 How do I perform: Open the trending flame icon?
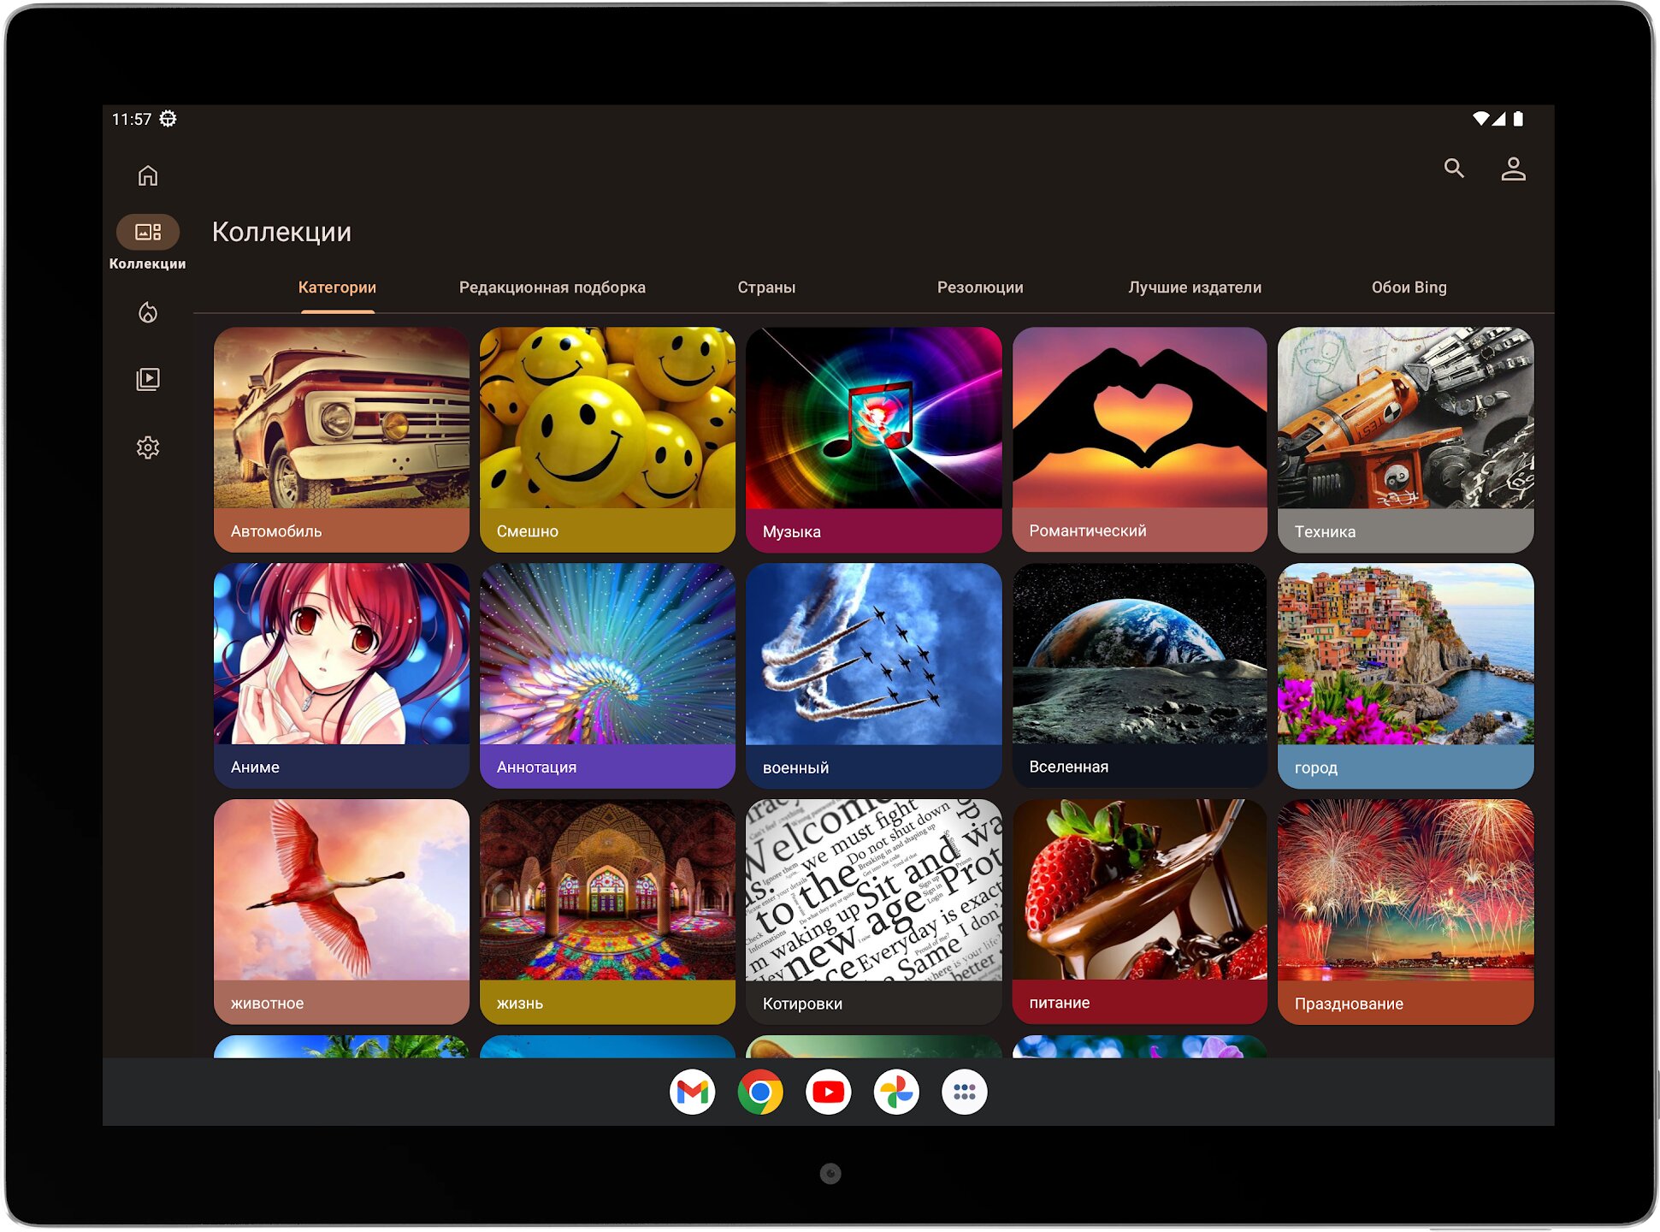pyautogui.click(x=148, y=312)
